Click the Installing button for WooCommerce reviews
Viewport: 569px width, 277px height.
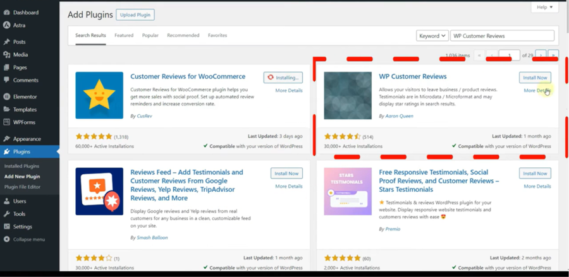click(x=283, y=78)
